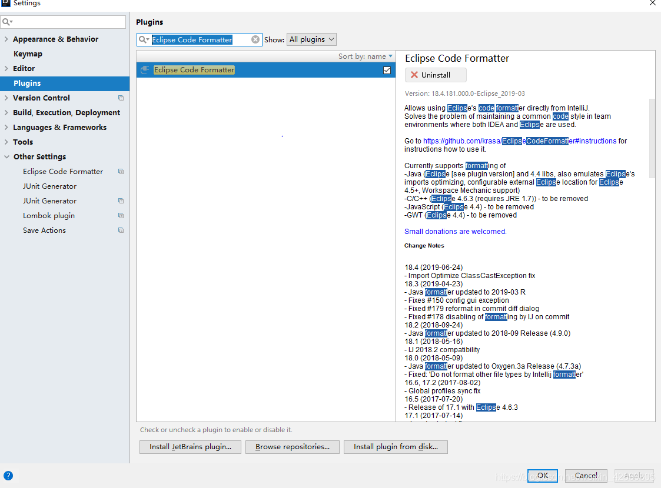Click project-level icon beside Lombok plugin
Screen dimensions: 661x488
[x=121, y=216]
